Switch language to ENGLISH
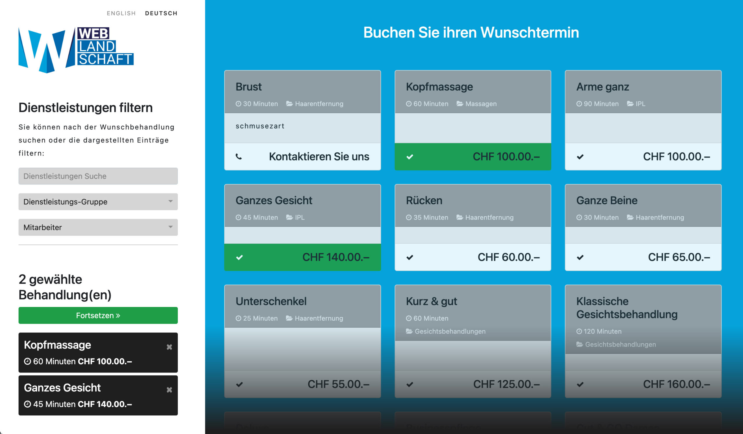This screenshot has width=743, height=434. (121, 13)
